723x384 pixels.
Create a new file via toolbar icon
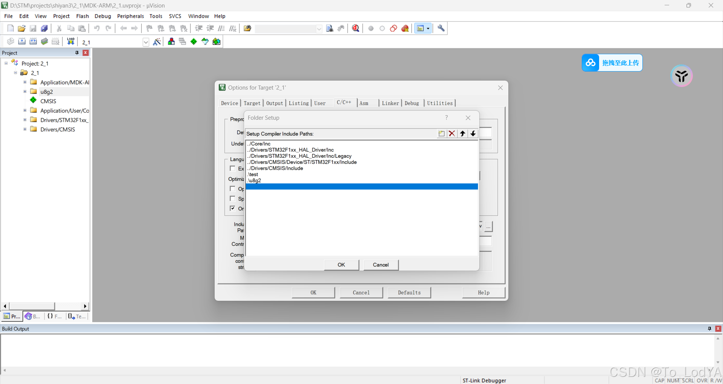tap(11, 28)
